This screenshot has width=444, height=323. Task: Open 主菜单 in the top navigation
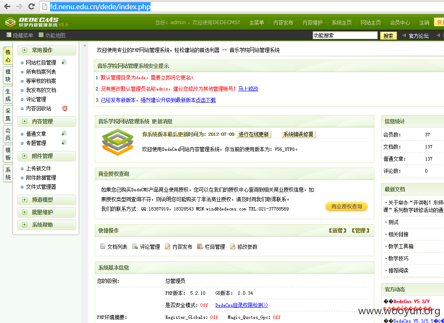tap(256, 23)
